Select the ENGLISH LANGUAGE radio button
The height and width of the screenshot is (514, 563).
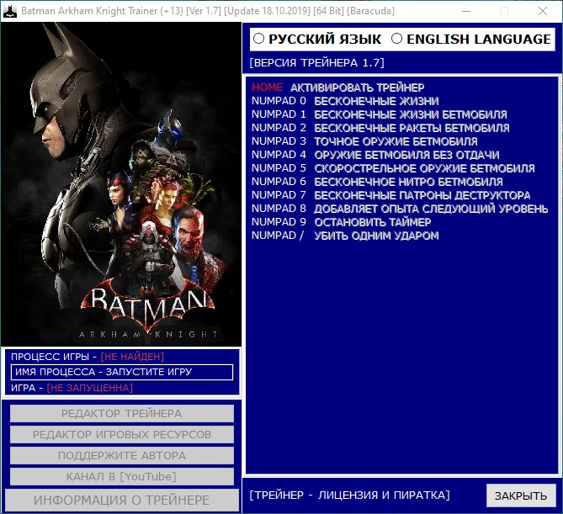pyautogui.click(x=396, y=39)
